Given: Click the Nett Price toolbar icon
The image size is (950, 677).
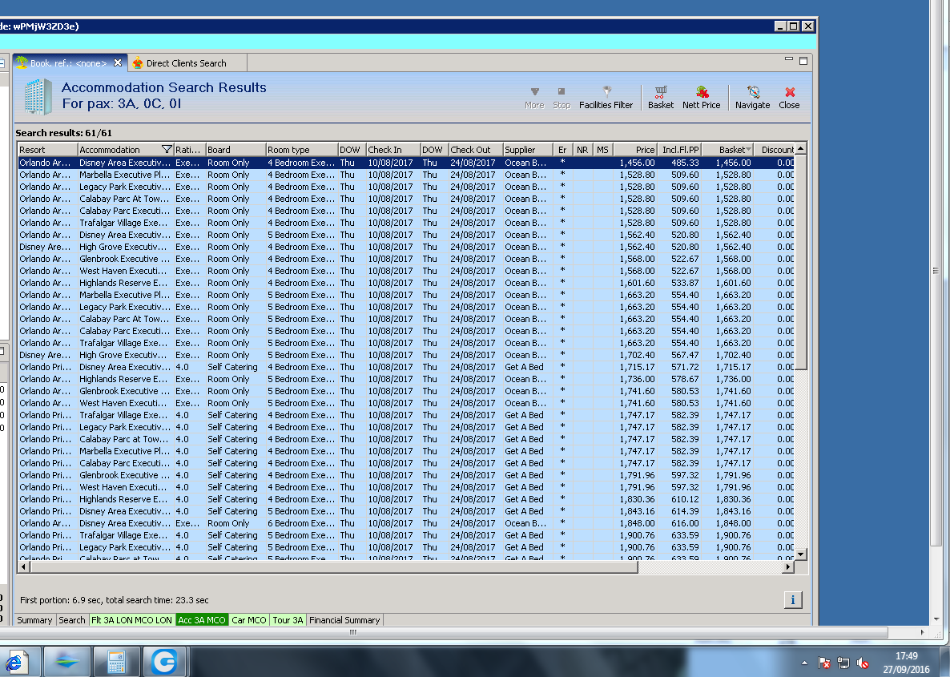Looking at the screenshot, I should (701, 97).
